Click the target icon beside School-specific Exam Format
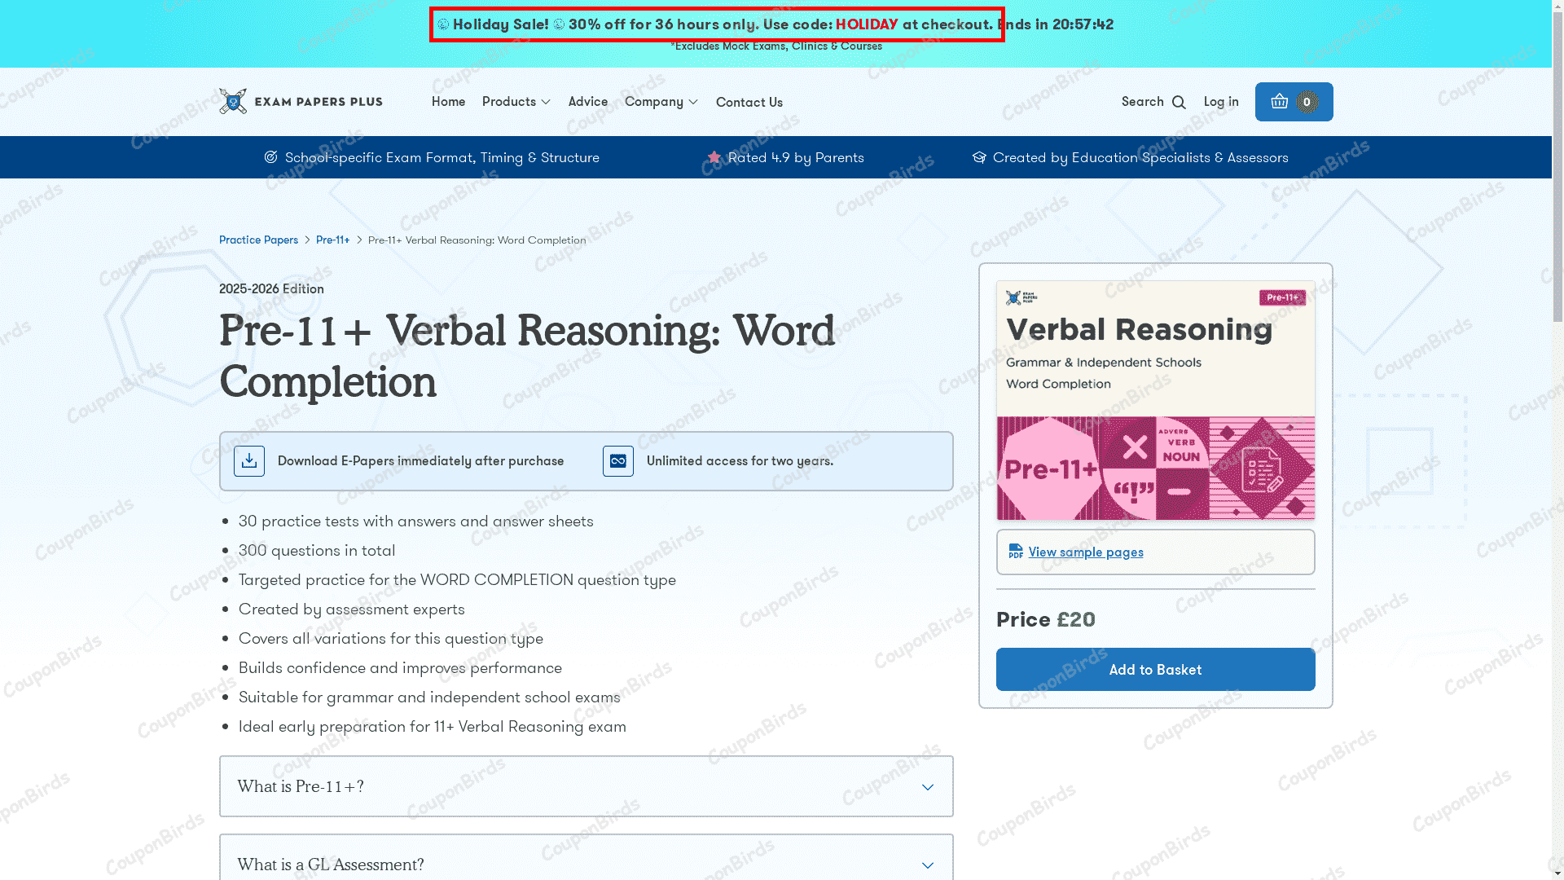This screenshot has width=1564, height=880. [270, 157]
